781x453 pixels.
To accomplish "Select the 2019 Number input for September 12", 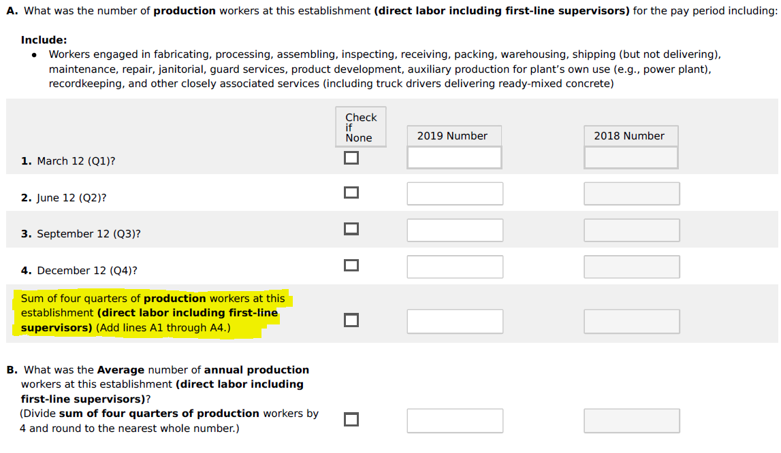I will click(455, 230).
